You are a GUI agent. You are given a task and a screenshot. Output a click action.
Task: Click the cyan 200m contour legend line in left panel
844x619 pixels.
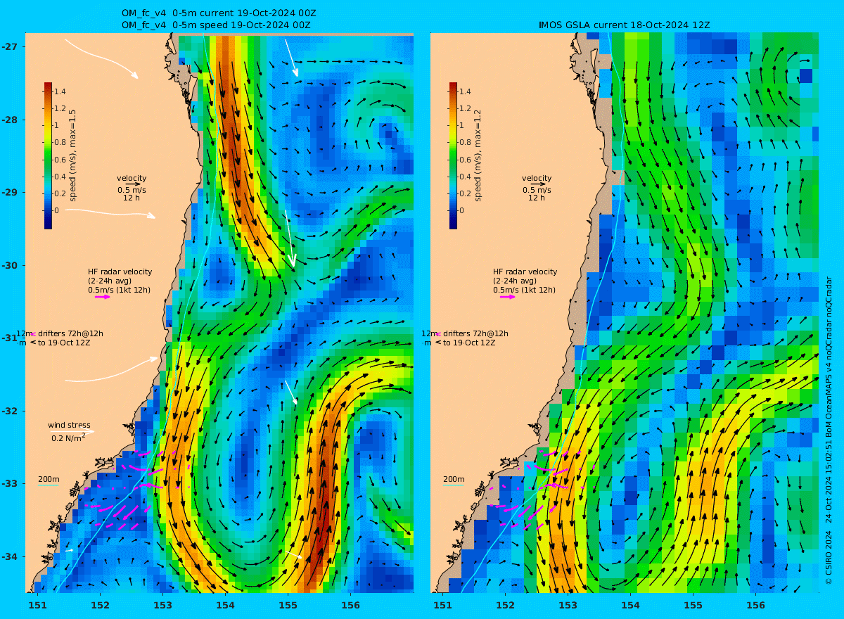[48, 485]
